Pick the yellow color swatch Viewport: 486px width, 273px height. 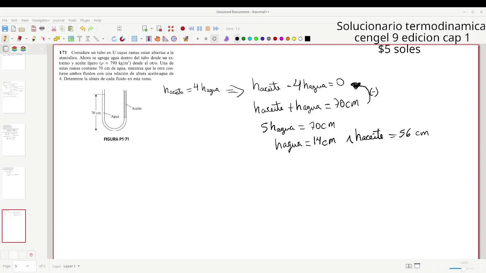tap(294, 39)
